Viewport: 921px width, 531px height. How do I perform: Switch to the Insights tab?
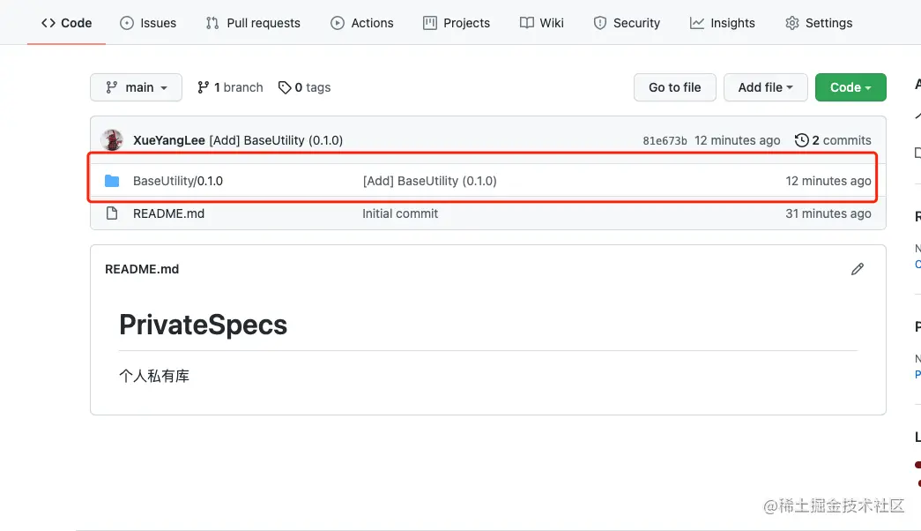(723, 23)
